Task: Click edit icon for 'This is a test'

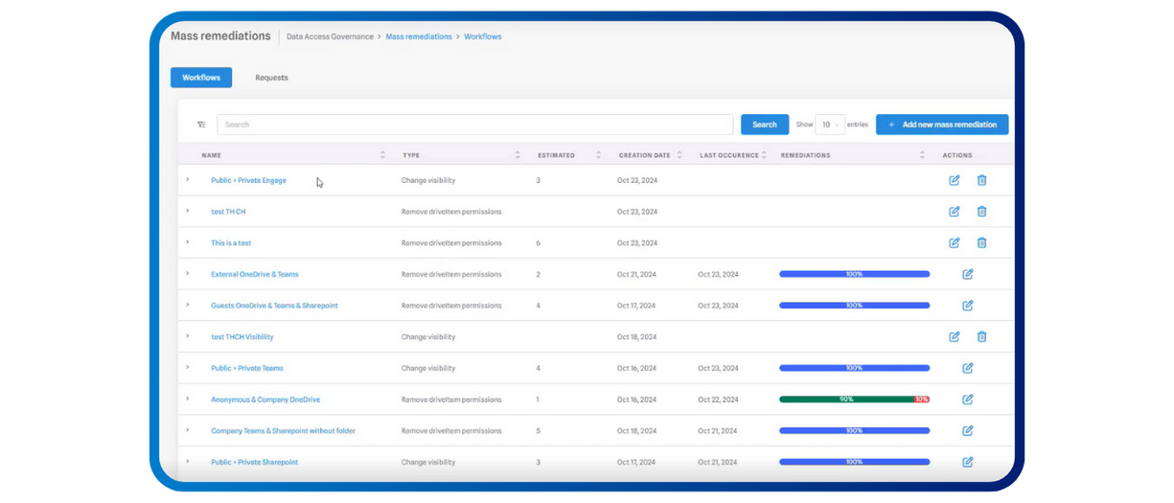Action: pos(954,242)
